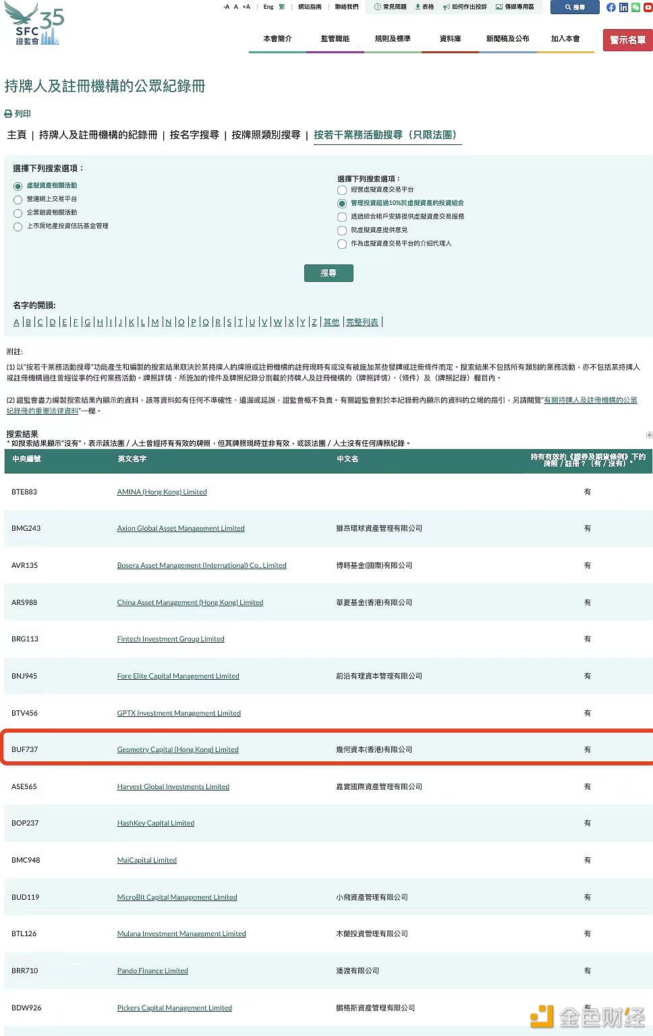Open HashKey Capital Limited record
This screenshot has height=1036, width=653.
156,824
